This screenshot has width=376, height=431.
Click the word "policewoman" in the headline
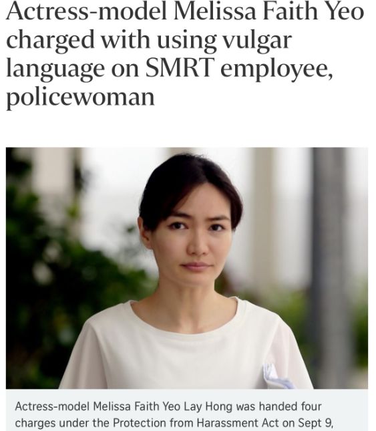pyautogui.click(x=80, y=98)
